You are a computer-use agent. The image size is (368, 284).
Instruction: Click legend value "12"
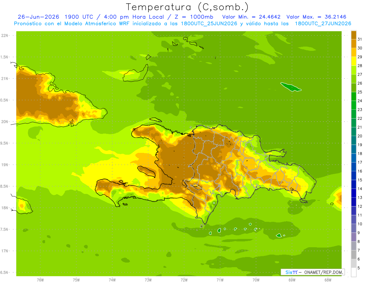coord(360,206)
